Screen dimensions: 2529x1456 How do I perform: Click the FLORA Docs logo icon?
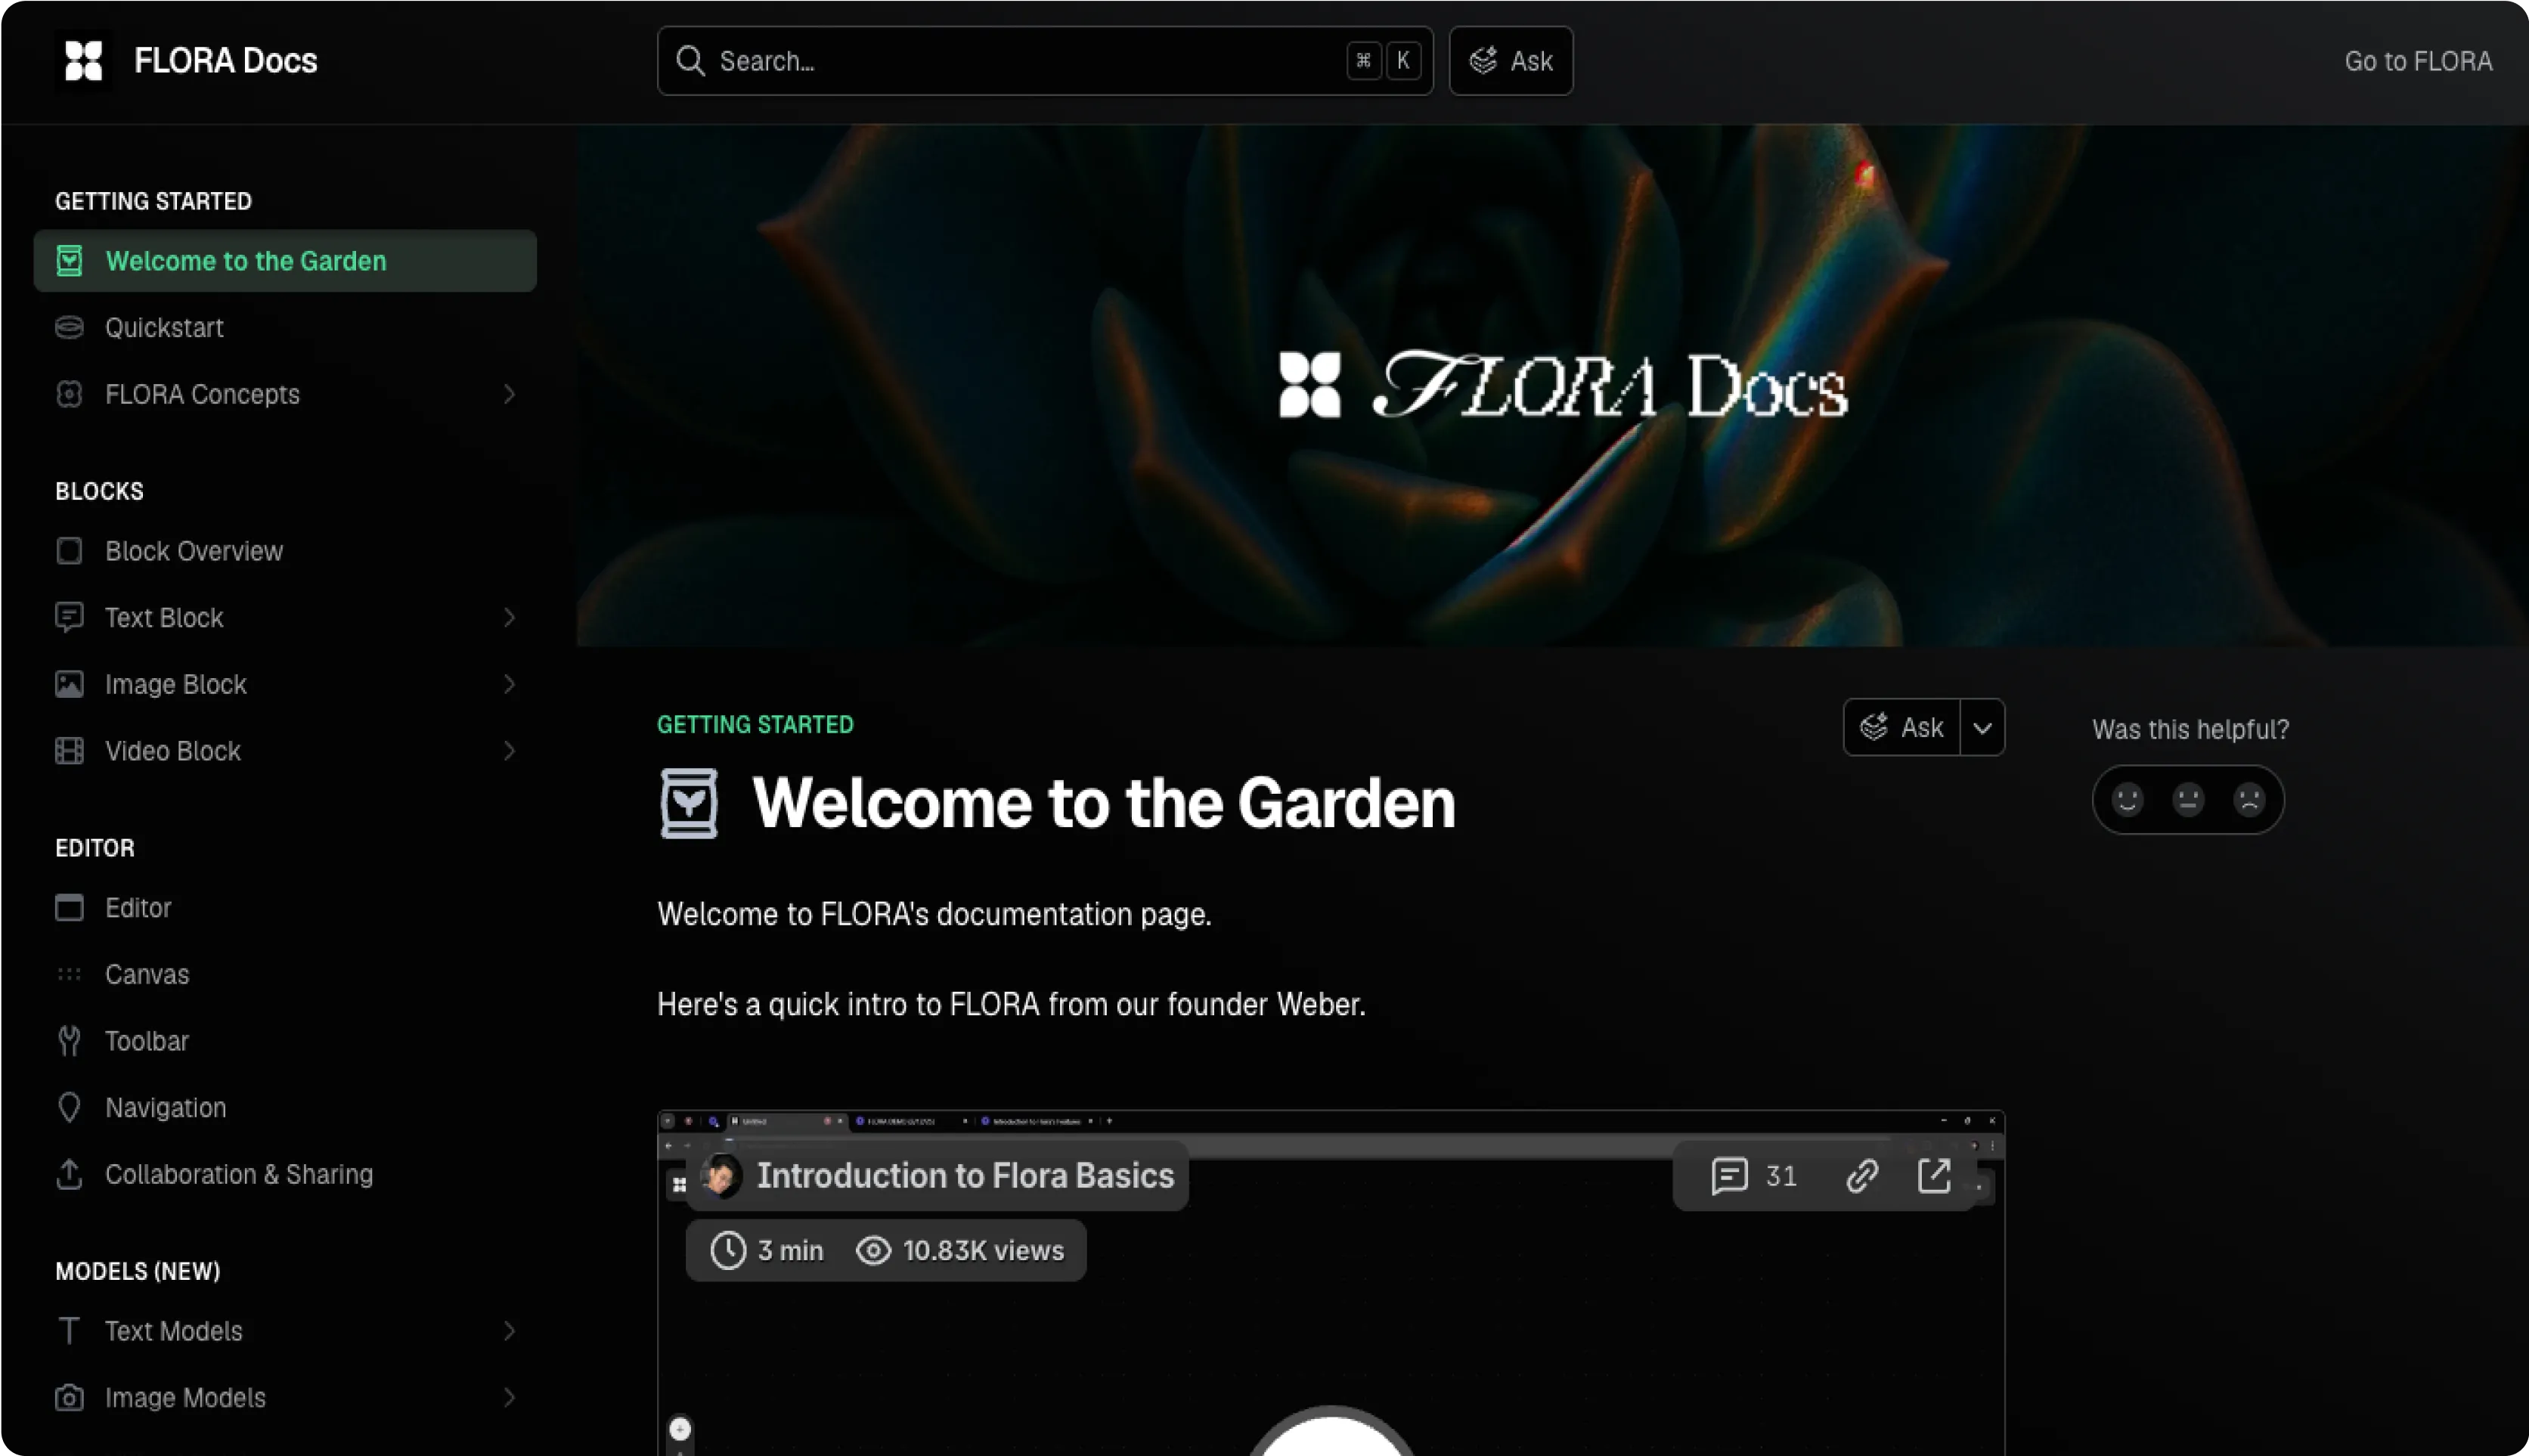pyautogui.click(x=83, y=61)
